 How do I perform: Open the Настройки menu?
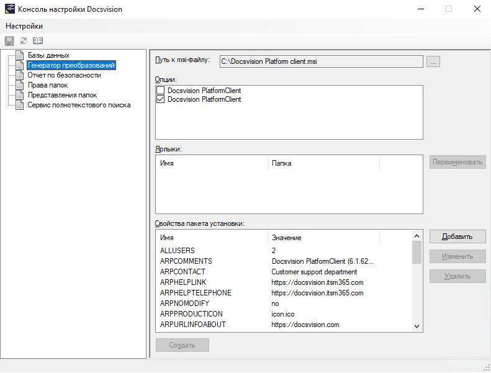[24, 26]
